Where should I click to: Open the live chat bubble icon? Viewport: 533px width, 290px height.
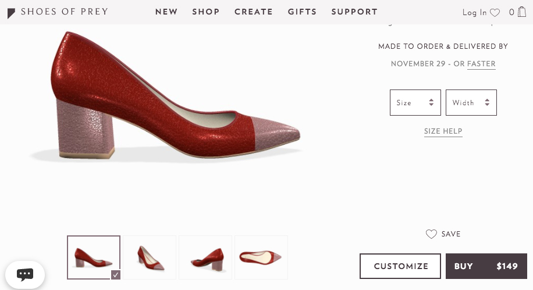[25, 274]
